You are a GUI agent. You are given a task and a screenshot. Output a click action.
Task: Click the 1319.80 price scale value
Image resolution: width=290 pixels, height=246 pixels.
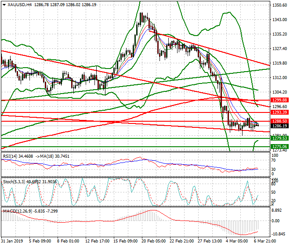(x=279, y=63)
